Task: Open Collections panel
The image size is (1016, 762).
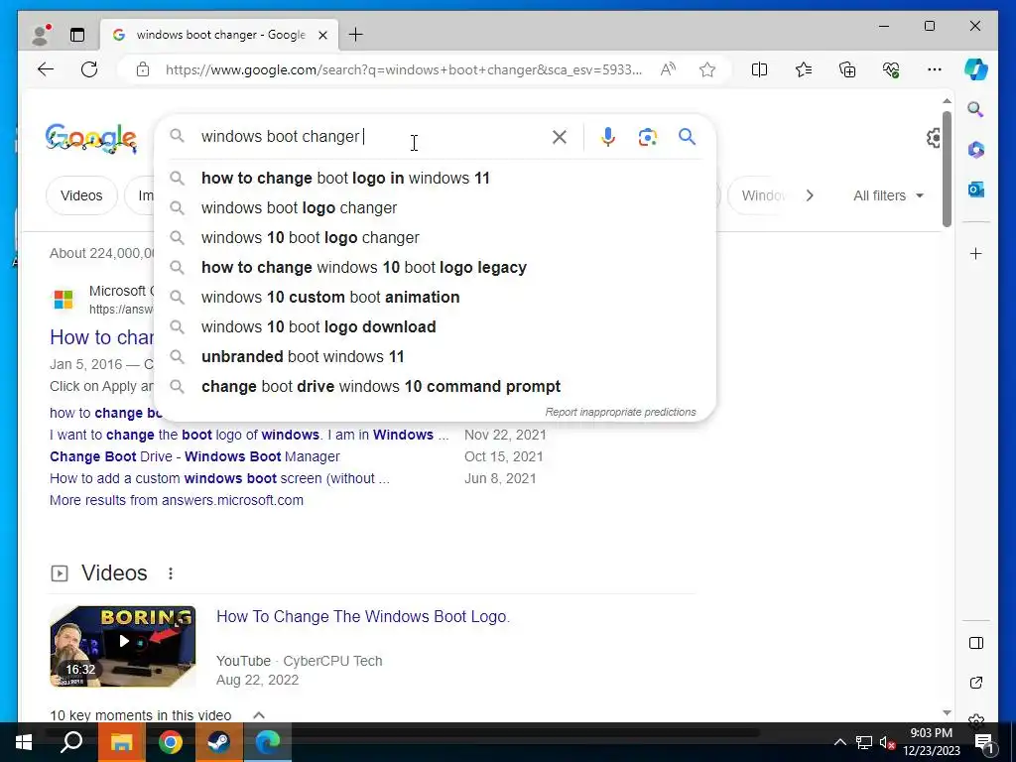Action: pos(847,69)
